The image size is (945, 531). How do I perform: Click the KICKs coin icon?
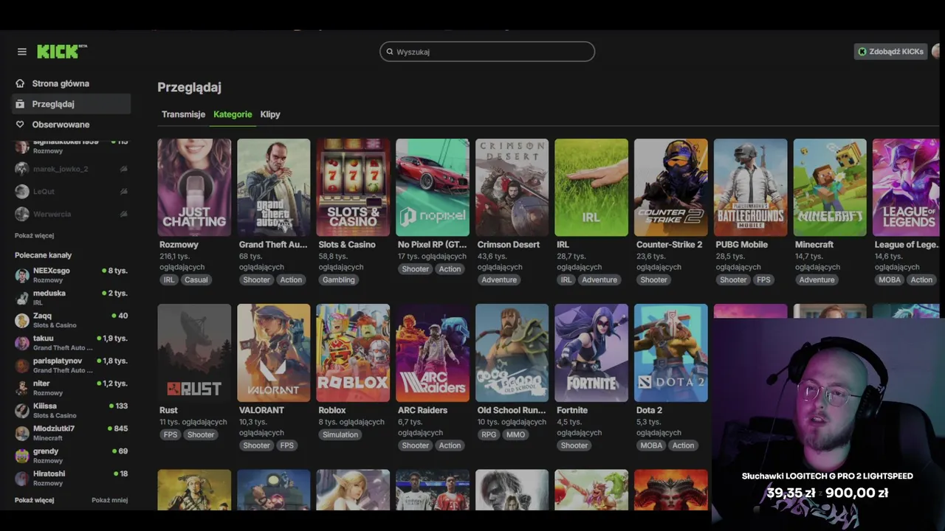coord(862,52)
